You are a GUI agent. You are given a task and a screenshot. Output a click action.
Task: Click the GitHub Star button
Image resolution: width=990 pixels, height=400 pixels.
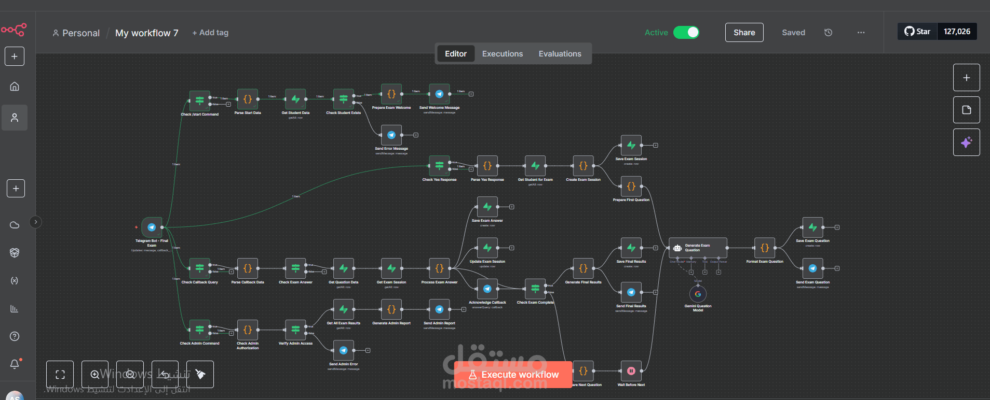917,32
